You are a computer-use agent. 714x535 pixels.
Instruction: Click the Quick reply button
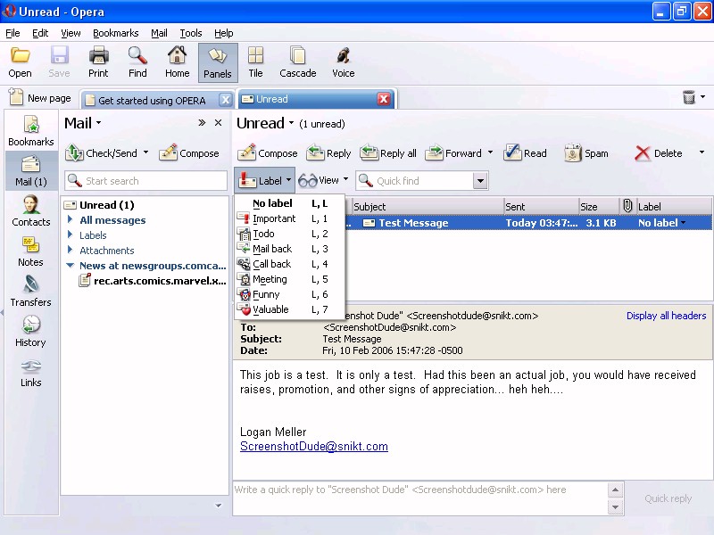(668, 498)
